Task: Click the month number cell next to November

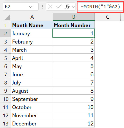Action: click(74, 115)
